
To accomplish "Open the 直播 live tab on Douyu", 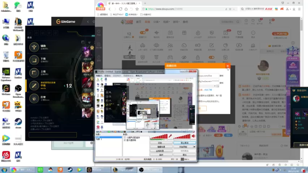I will click(x=147, y=22).
